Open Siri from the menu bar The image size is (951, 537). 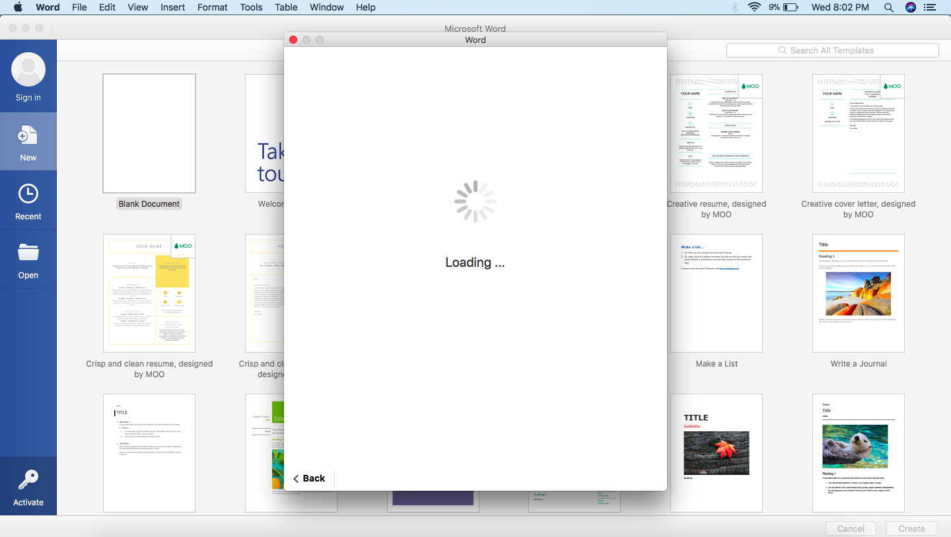click(x=911, y=7)
